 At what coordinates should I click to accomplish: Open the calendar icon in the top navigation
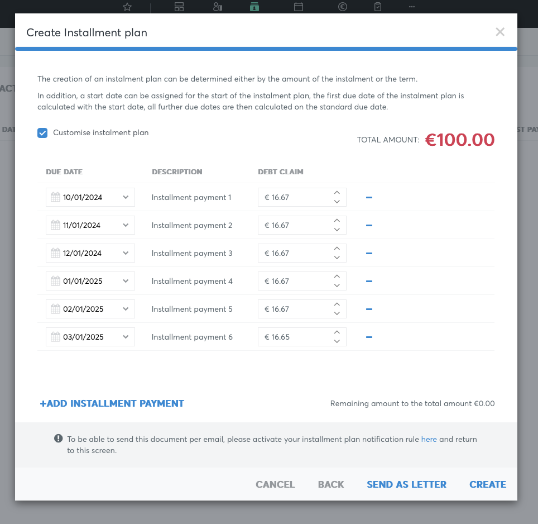[x=299, y=7]
